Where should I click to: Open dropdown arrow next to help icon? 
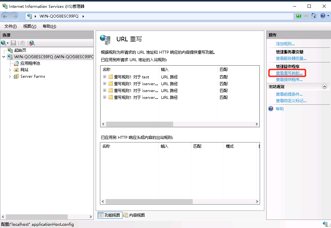[328, 16]
